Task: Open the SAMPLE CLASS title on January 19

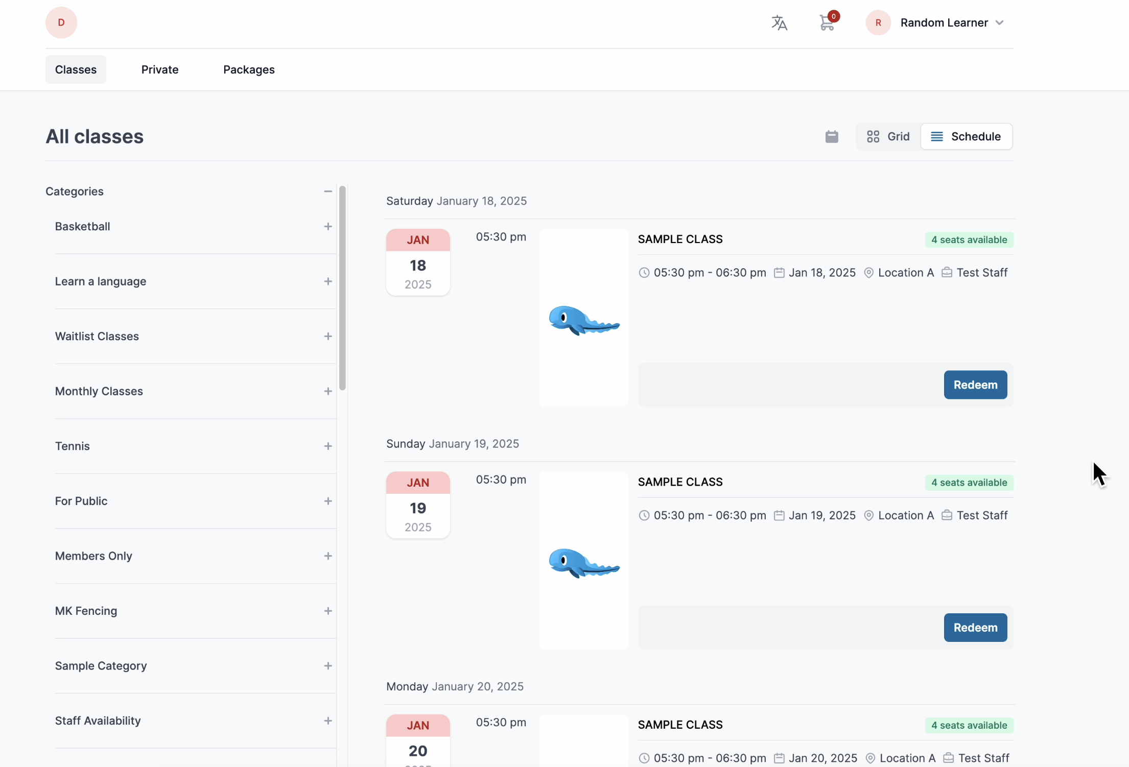Action: click(680, 482)
